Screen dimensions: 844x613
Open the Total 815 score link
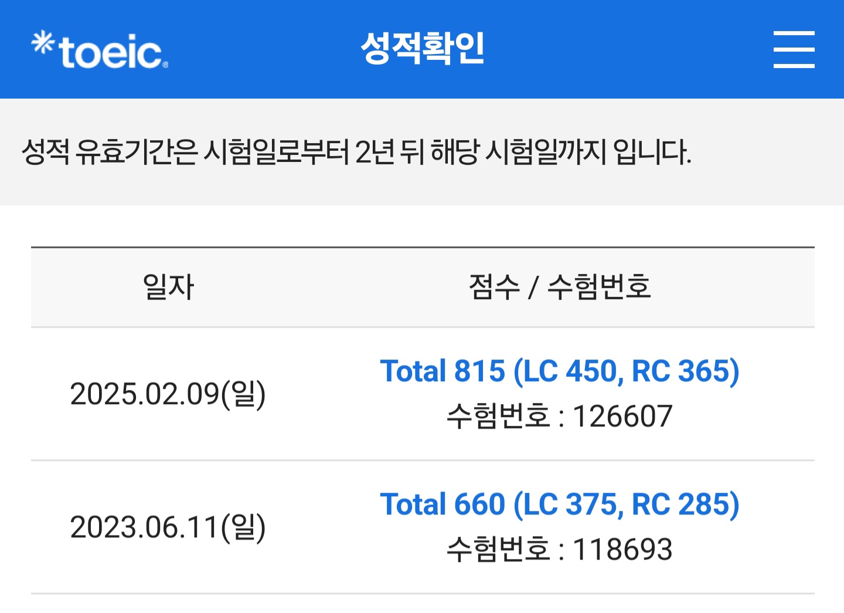click(x=560, y=371)
